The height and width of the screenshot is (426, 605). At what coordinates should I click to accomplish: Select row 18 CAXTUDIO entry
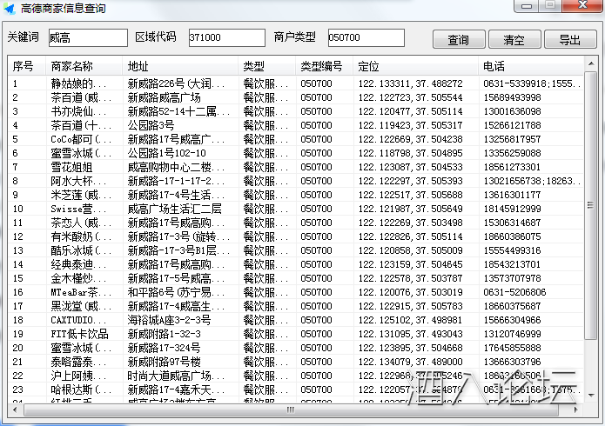[x=77, y=320]
